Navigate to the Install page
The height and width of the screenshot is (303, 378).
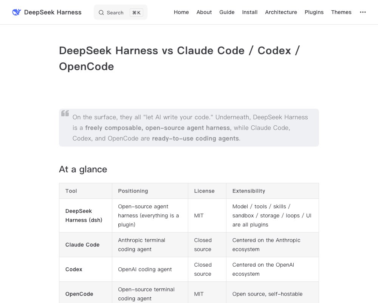click(250, 12)
